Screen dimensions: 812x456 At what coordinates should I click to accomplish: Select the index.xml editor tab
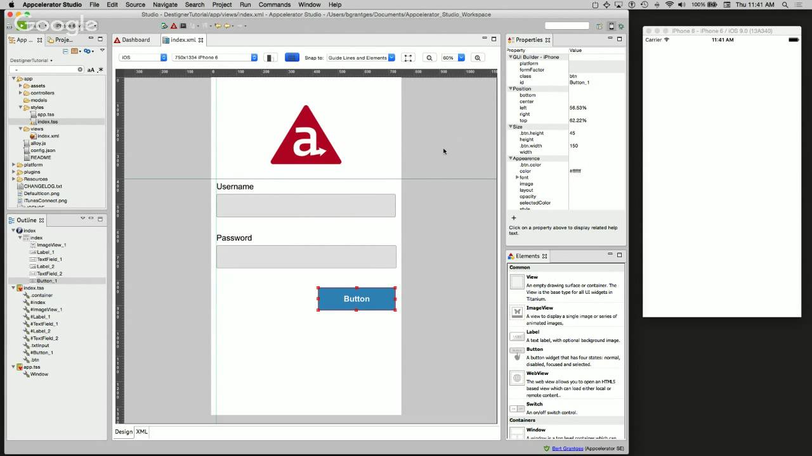pos(183,40)
